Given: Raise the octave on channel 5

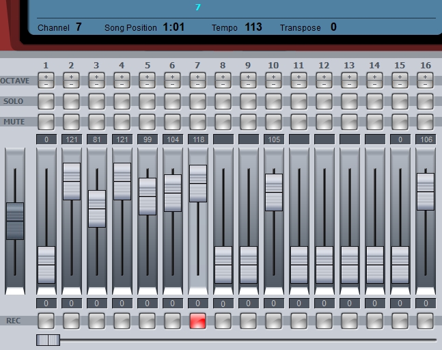Looking at the screenshot, I should pos(147,77).
